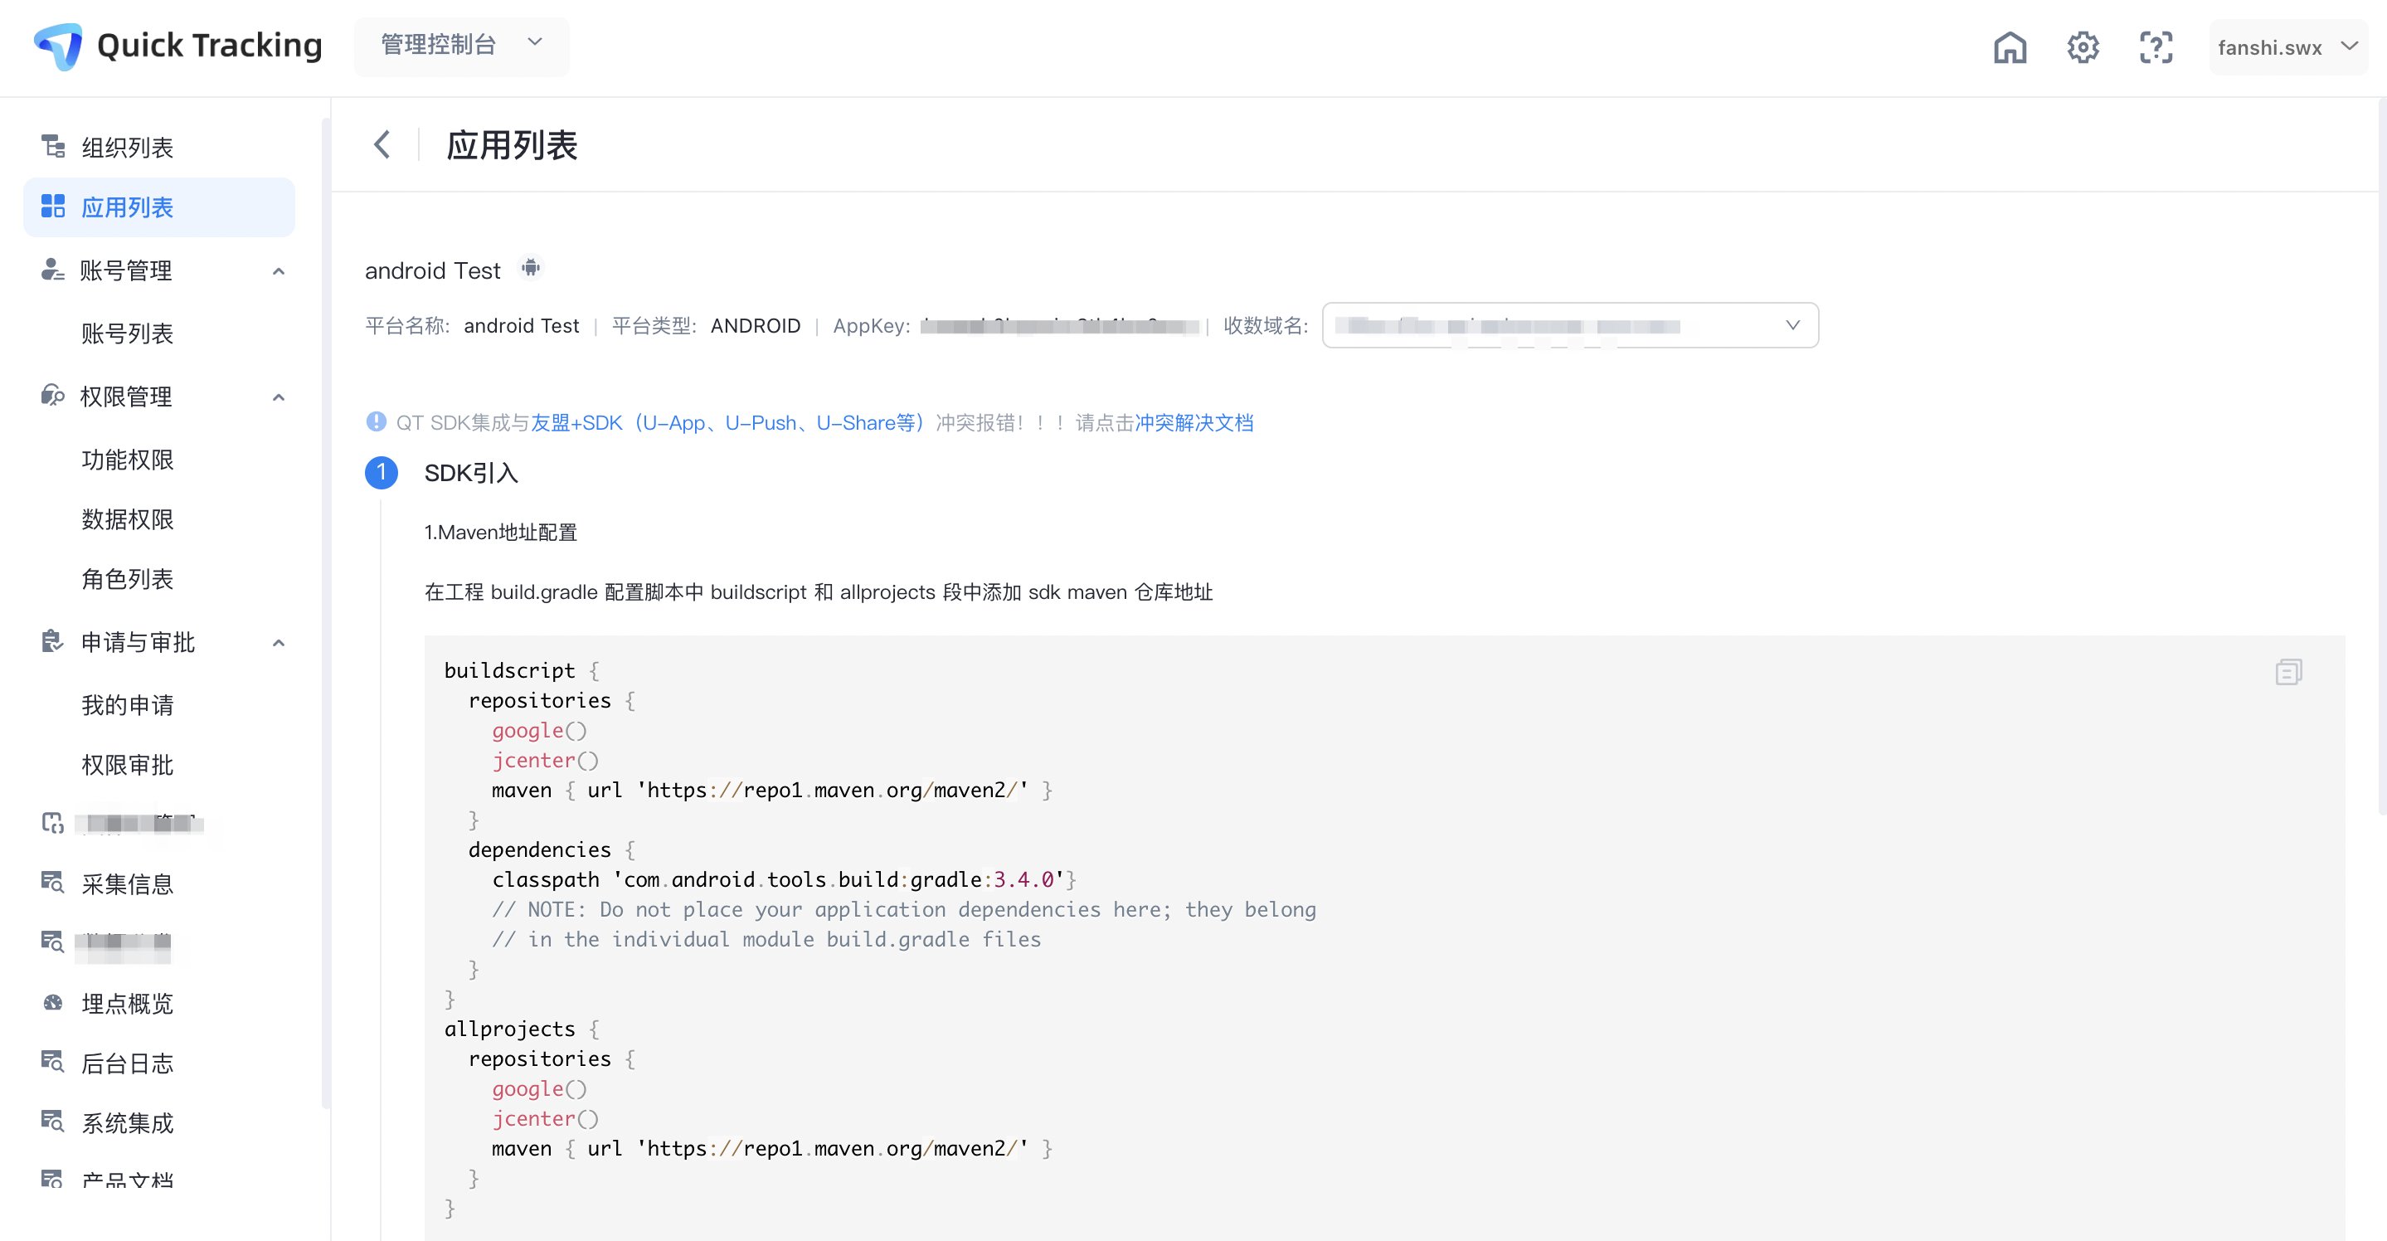Image resolution: width=2387 pixels, height=1241 pixels.
Task: Click the blue warning info icon
Action: [375, 422]
